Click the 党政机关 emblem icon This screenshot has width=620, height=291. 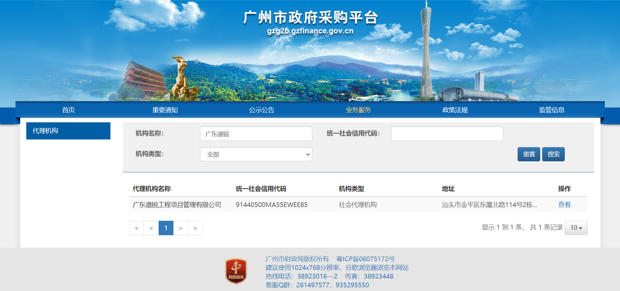(236, 271)
